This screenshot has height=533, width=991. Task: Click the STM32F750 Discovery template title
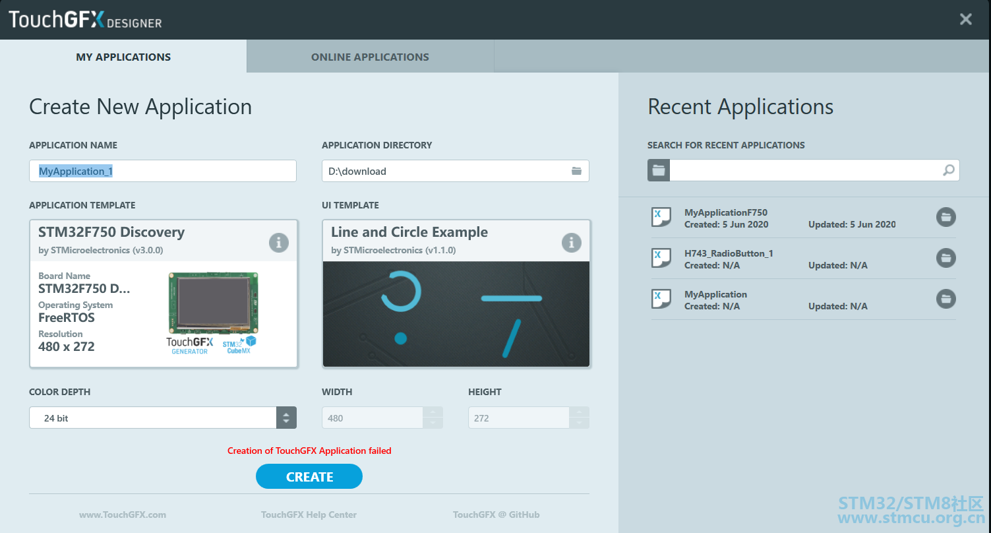pyautogui.click(x=111, y=232)
